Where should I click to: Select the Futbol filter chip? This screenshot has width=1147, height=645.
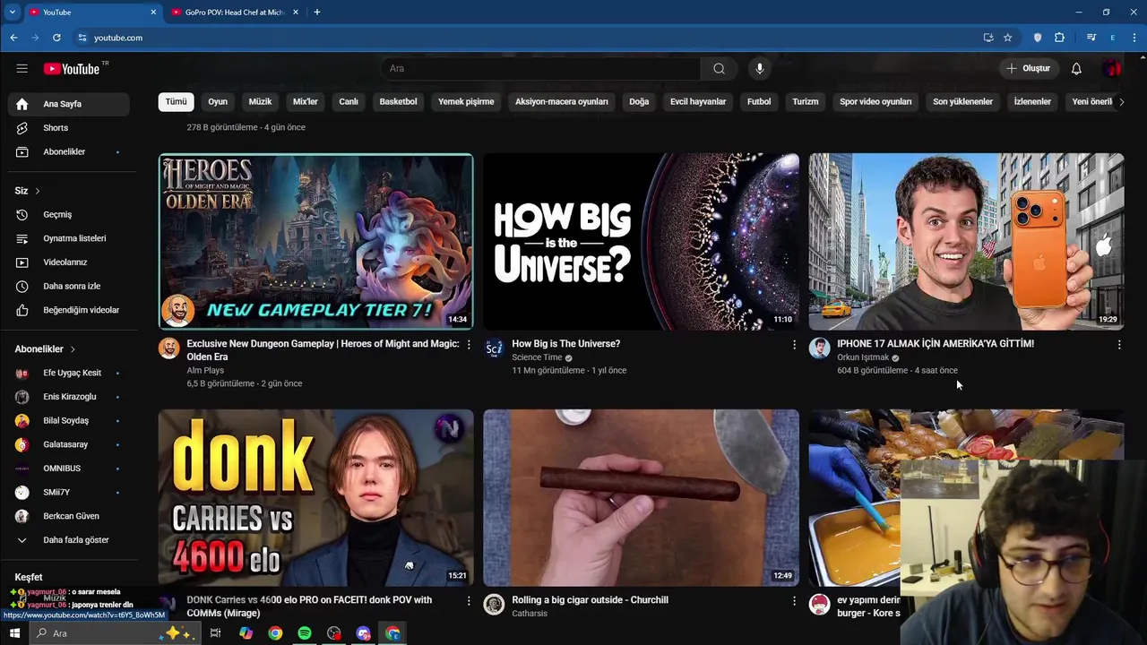pyautogui.click(x=759, y=102)
